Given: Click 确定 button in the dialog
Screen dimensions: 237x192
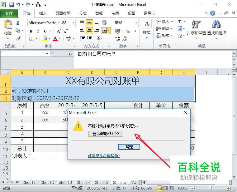Looking at the screenshot, I should (129, 147).
